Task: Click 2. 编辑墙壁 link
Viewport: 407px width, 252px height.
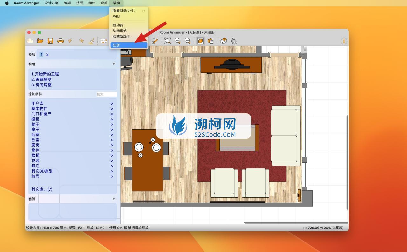Action: pos(41,79)
